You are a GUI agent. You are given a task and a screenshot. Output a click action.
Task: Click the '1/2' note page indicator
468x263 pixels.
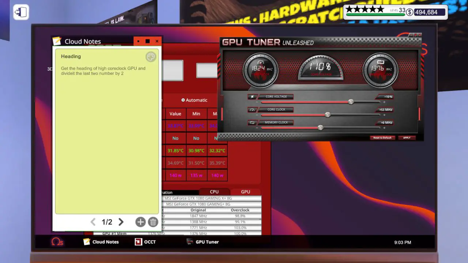tap(107, 222)
